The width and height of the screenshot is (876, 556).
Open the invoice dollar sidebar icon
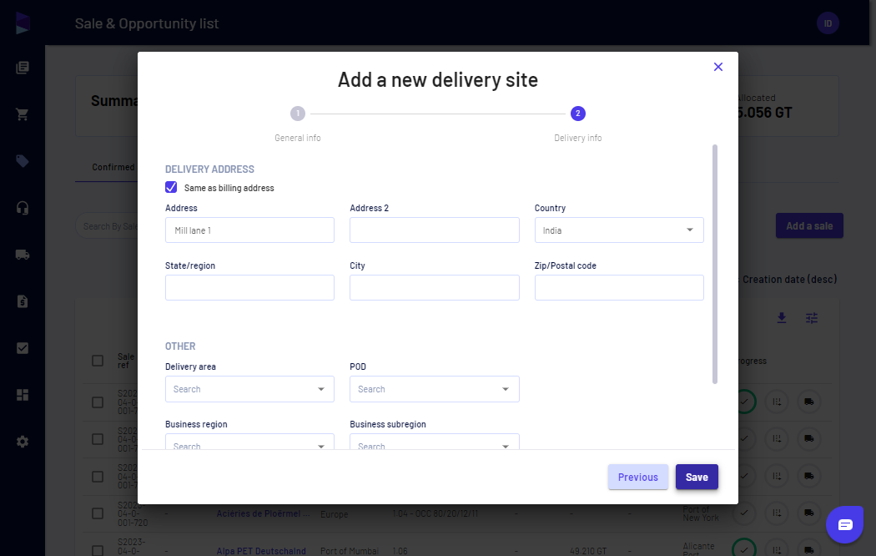(23, 301)
